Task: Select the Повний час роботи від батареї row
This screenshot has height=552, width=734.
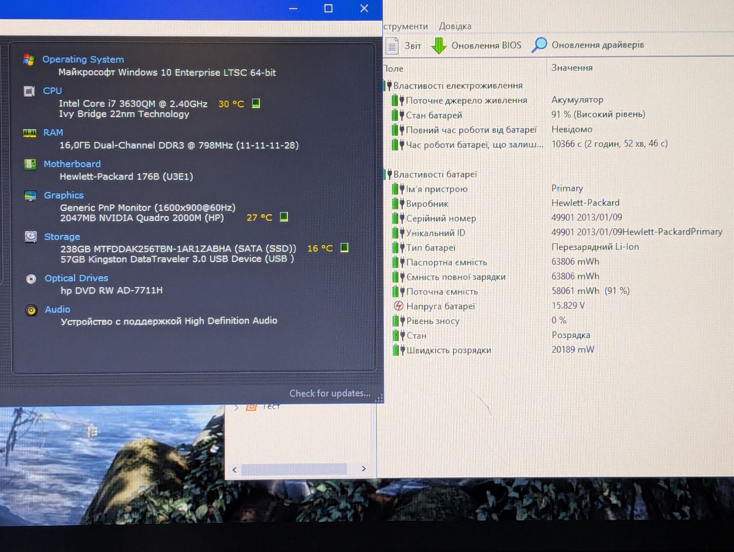Action: point(558,130)
